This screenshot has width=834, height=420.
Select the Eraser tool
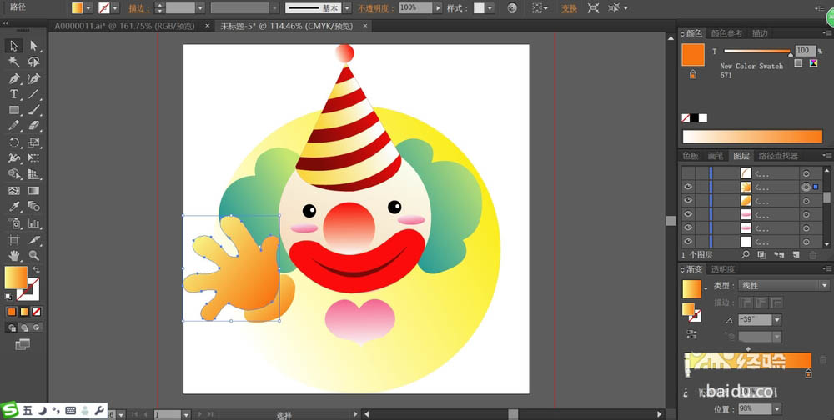[33, 126]
